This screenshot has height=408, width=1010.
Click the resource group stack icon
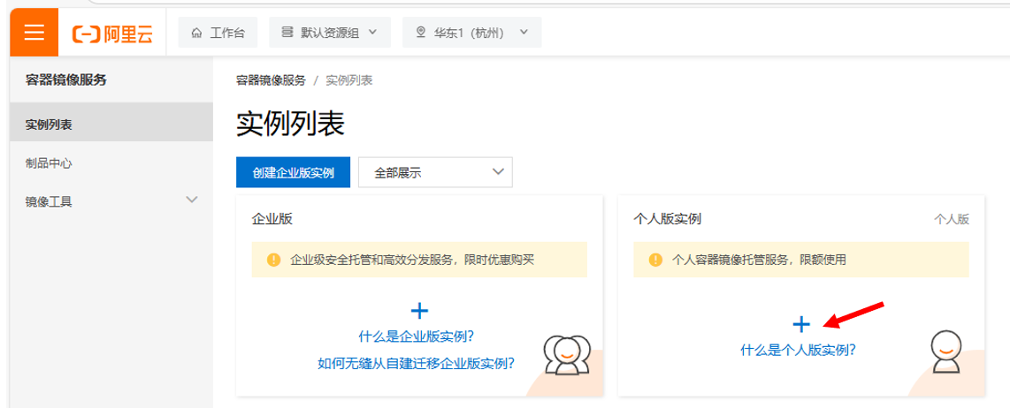(x=287, y=32)
